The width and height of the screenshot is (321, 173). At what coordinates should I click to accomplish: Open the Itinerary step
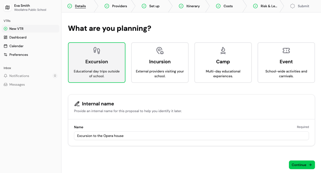tap(189, 6)
